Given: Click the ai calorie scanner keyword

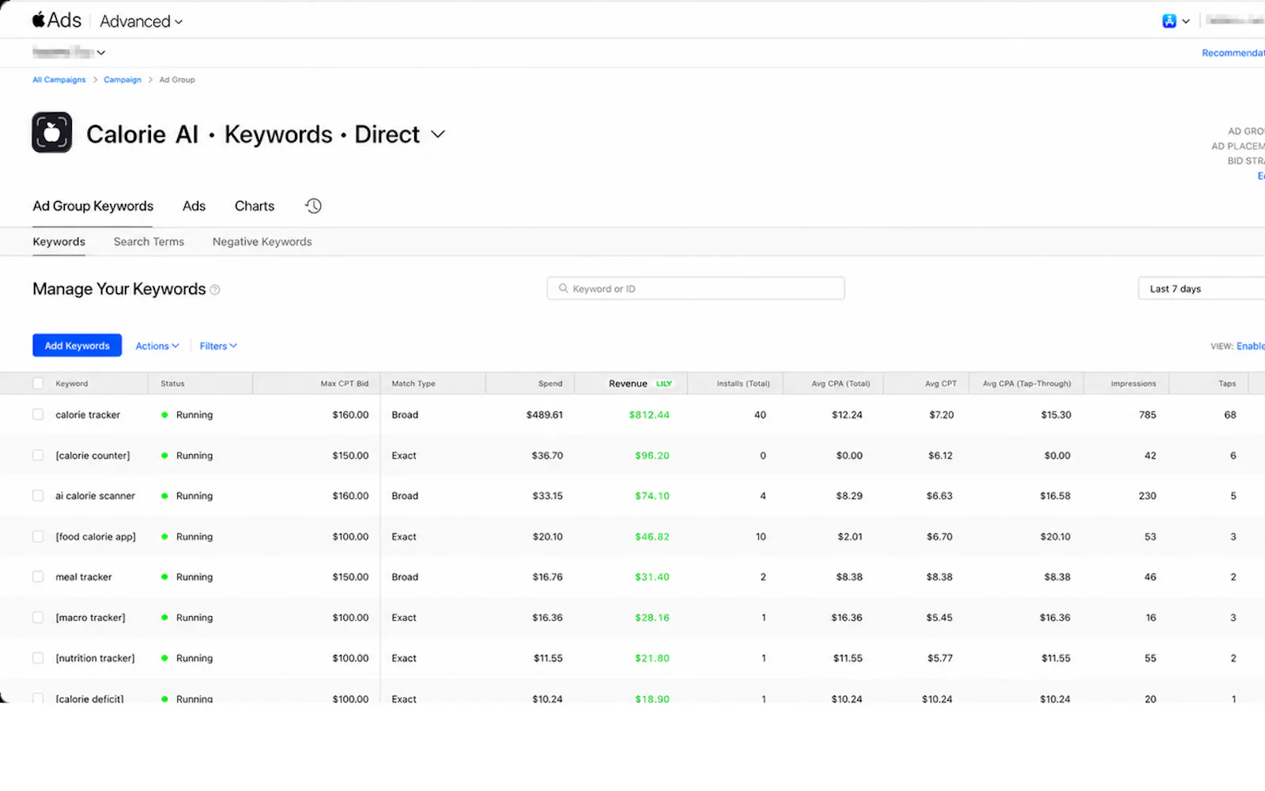Looking at the screenshot, I should click(95, 496).
